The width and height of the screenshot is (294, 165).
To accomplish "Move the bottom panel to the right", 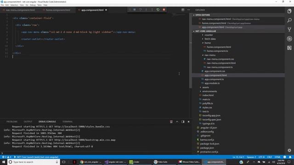I will point(183,122).
